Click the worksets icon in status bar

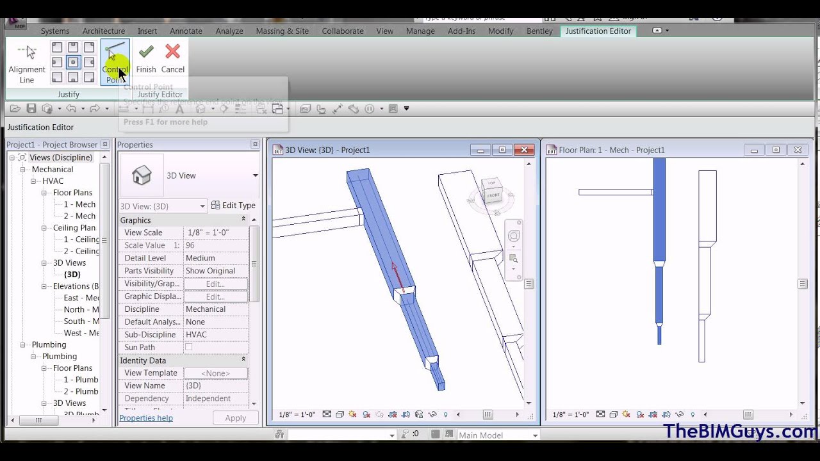pos(279,434)
